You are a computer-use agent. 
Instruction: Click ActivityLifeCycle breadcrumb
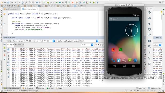pos(9,6)
